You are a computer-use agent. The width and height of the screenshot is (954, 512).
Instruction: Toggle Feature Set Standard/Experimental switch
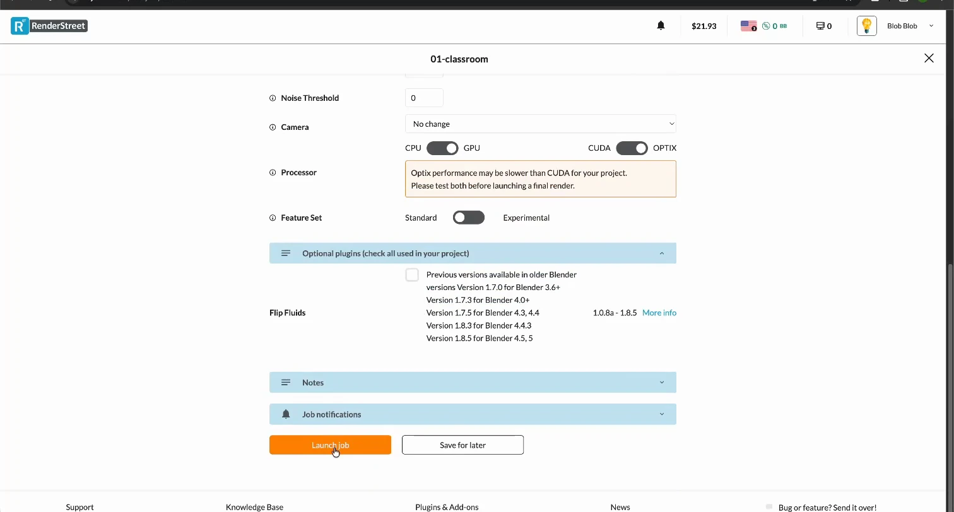469,218
